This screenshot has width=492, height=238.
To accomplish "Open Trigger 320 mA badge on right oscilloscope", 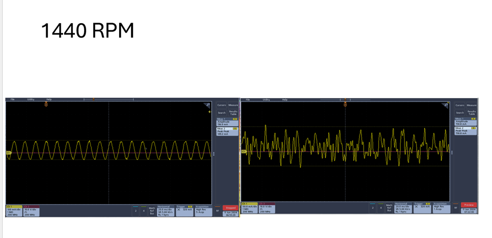I will (423, 208).
